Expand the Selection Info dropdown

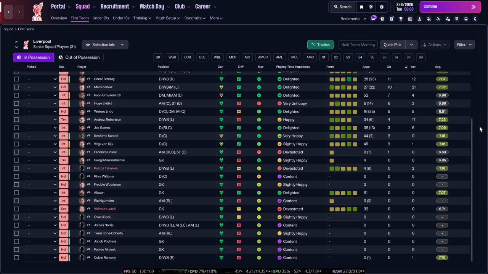105,45
